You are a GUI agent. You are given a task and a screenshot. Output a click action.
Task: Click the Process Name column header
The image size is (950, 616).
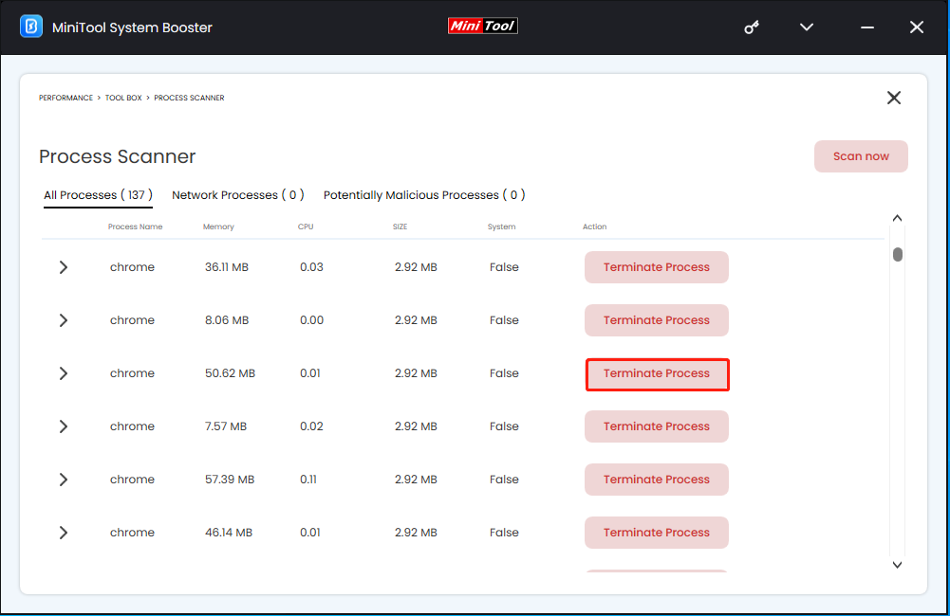[x=135, y=226]
